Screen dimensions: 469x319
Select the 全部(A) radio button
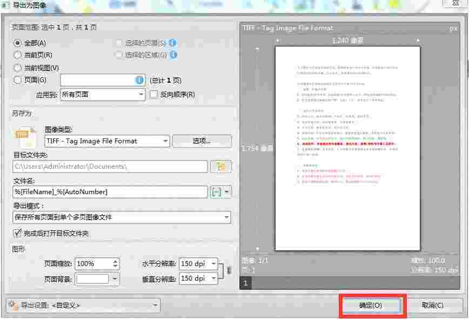[16, 43]
